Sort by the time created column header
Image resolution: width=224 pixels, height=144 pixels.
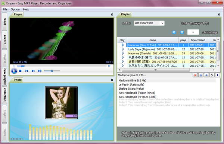(198, 40)
